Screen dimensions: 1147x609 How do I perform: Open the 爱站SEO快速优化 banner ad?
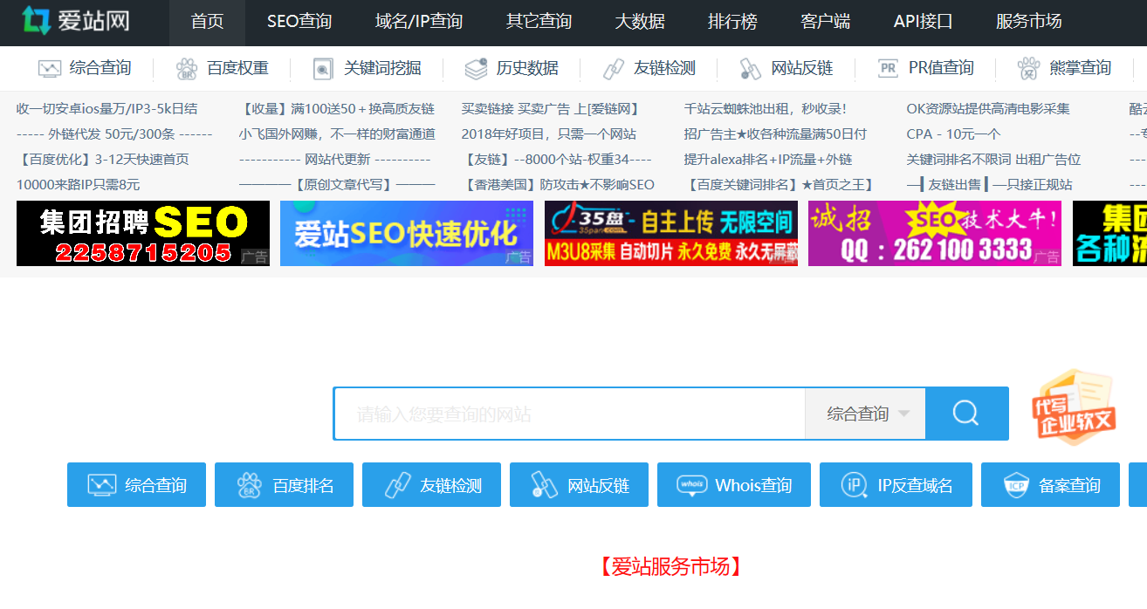[x=407, y=233]
